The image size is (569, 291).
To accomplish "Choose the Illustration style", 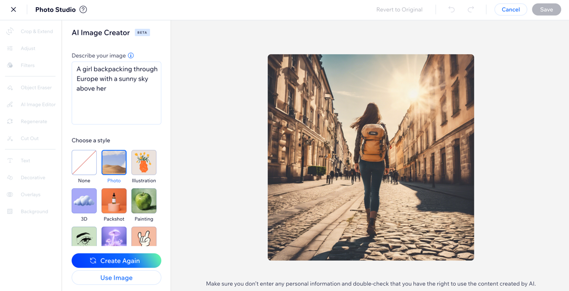I will 144,163.
